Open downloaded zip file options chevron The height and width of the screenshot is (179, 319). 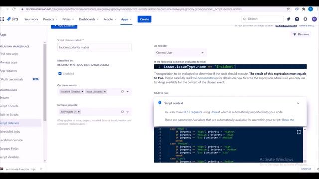41,169
